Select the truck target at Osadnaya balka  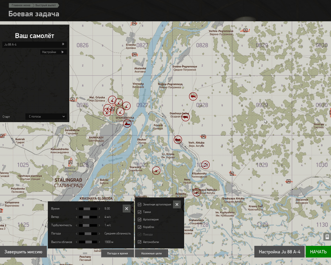click(185, 117)
